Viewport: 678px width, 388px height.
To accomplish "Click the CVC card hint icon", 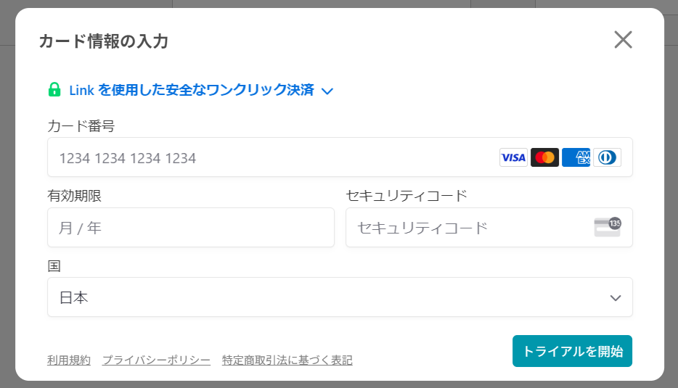I will tap(608, 227).
